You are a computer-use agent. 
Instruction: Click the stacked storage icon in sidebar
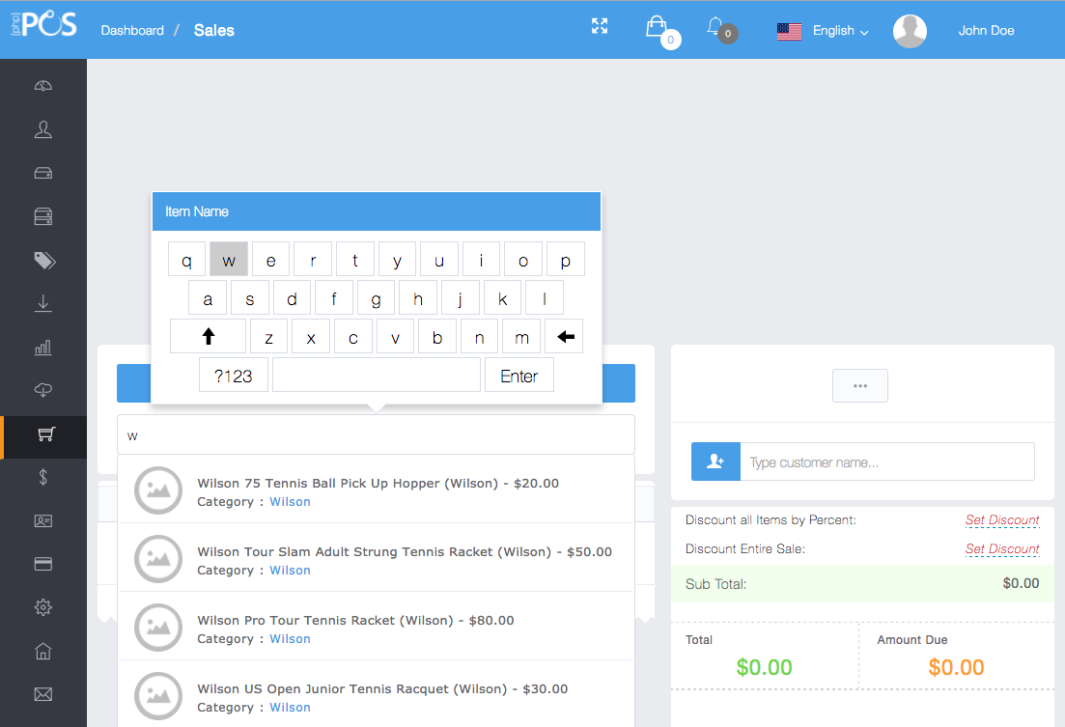tap(42, 216)
